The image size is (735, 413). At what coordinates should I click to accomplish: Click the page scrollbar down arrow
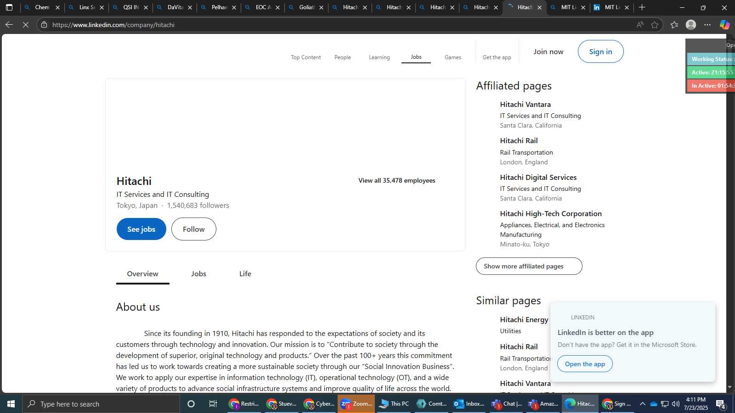pos(729,387)
